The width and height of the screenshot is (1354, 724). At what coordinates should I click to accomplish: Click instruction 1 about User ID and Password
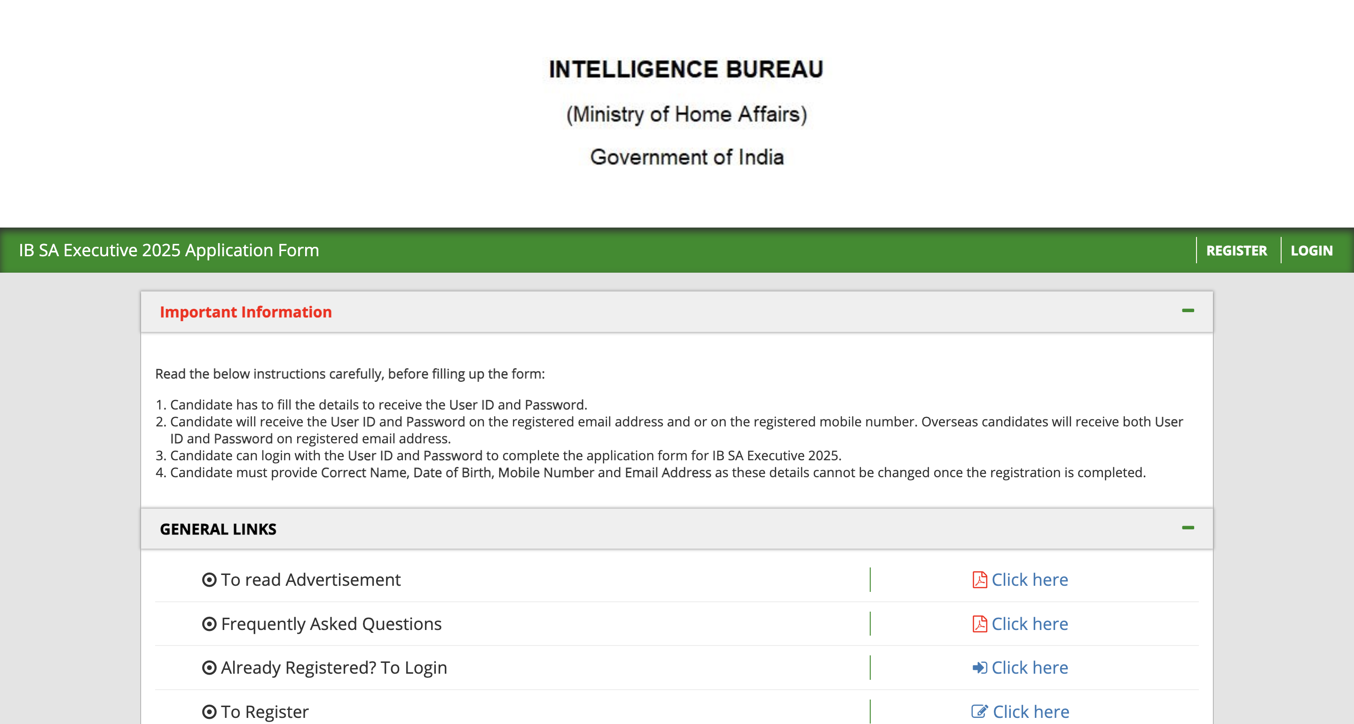[x=378, y=404]
